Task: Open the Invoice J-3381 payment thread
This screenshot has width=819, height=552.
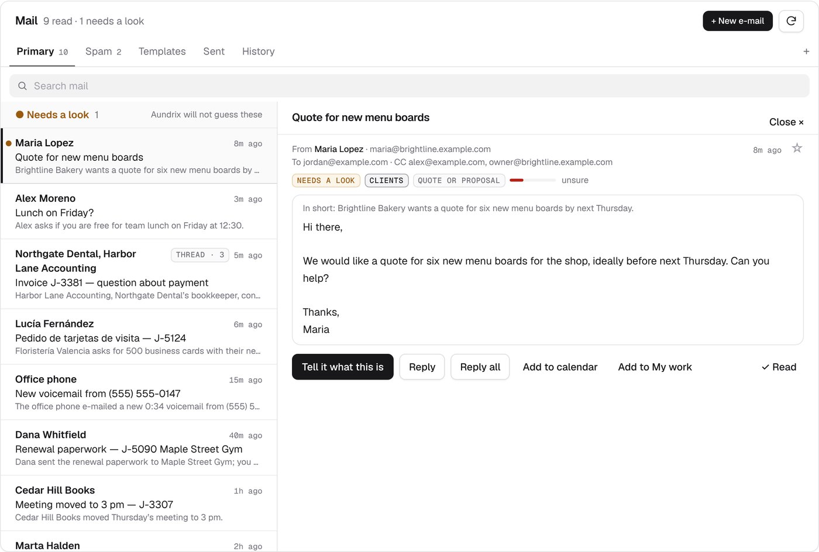Action: 139,274
